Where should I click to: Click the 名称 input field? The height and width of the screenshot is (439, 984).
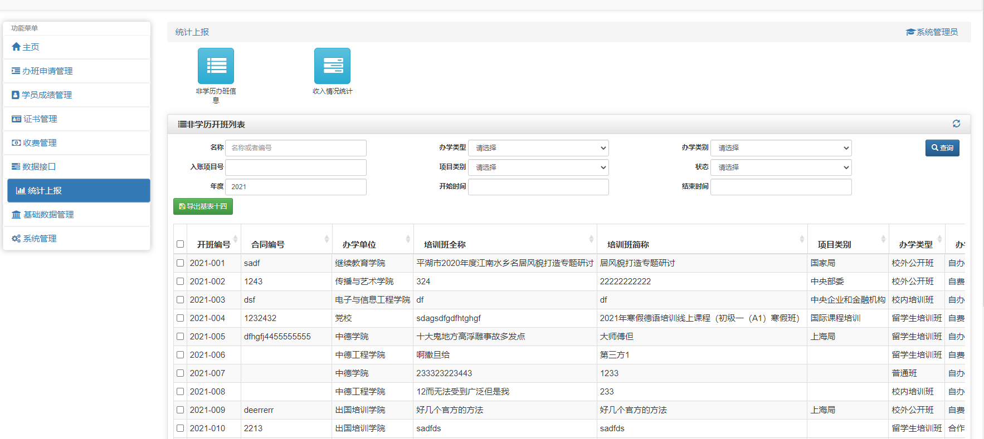pos(296,148)
